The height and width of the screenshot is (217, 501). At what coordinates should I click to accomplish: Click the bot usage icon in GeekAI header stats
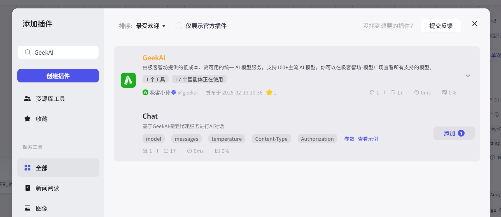point(393,92)
